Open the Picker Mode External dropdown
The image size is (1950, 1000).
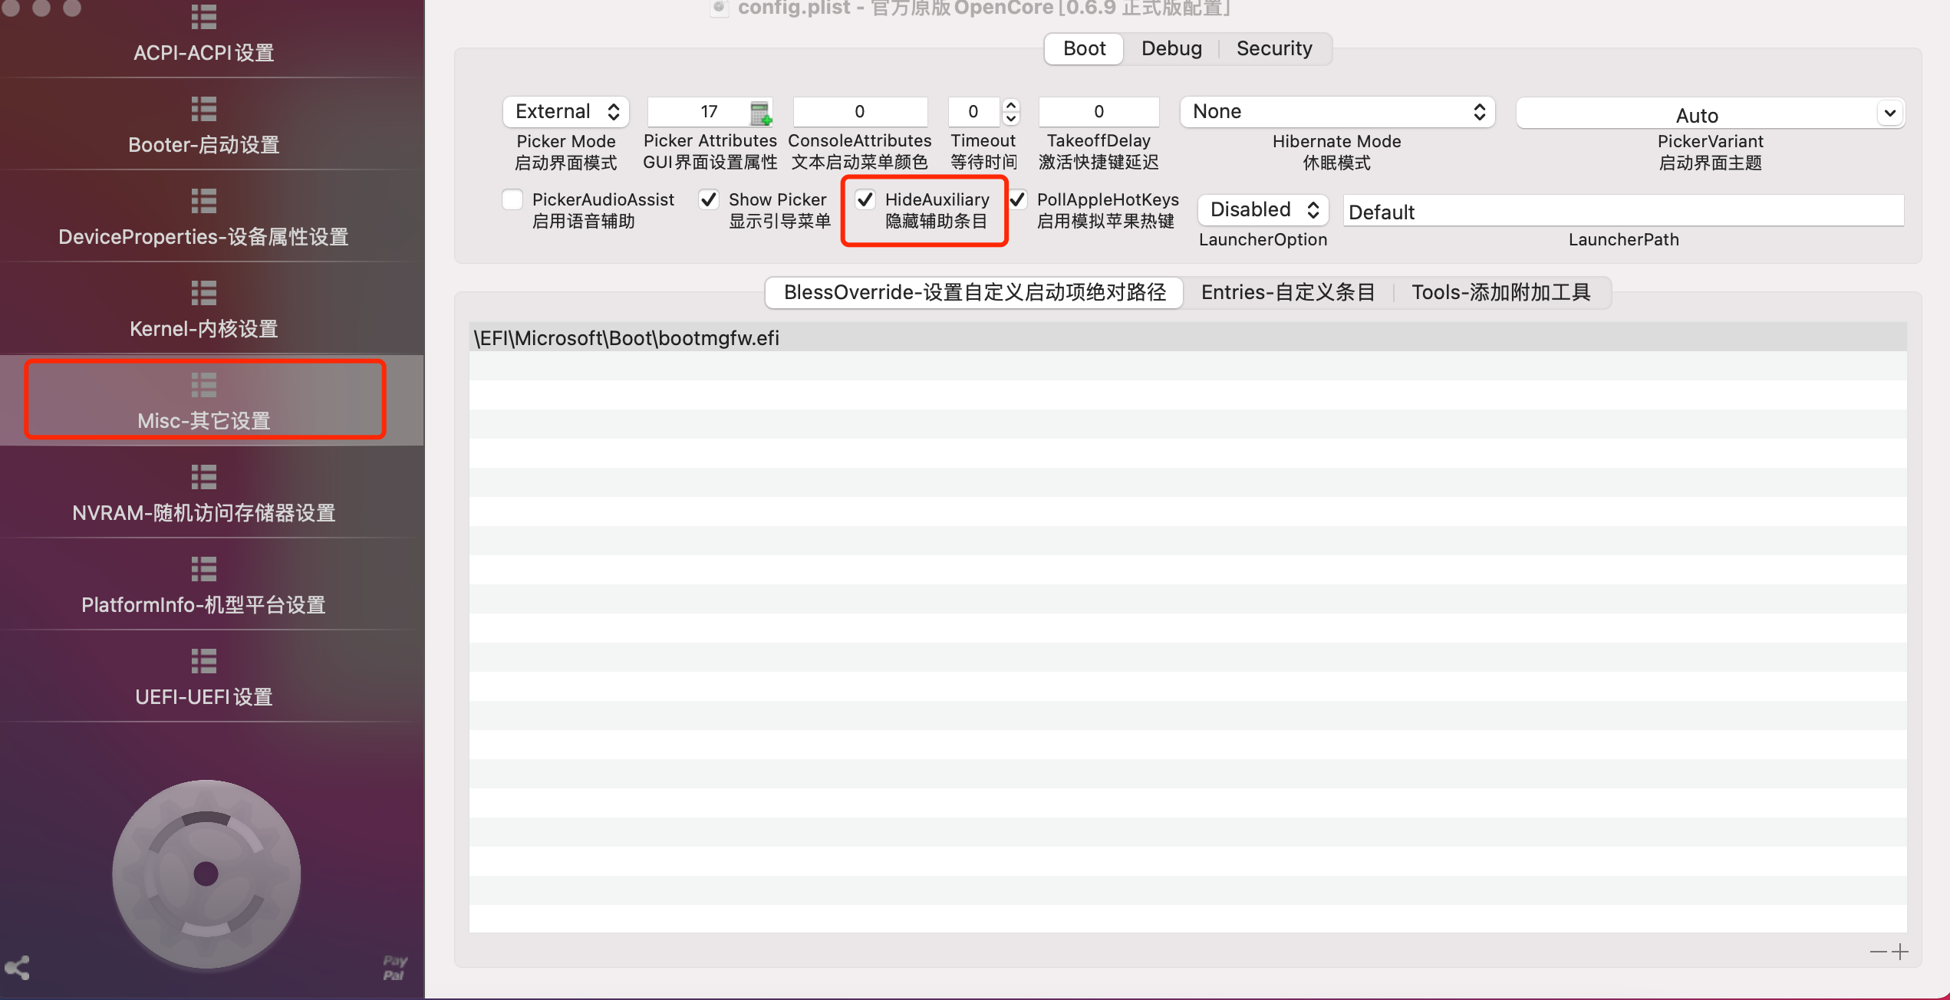(x=566, y=111)
